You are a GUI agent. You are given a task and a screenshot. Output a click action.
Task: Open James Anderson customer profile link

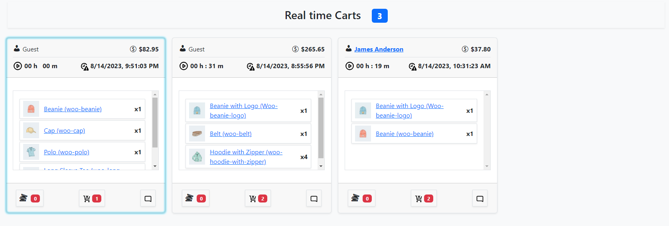[379, 49]
